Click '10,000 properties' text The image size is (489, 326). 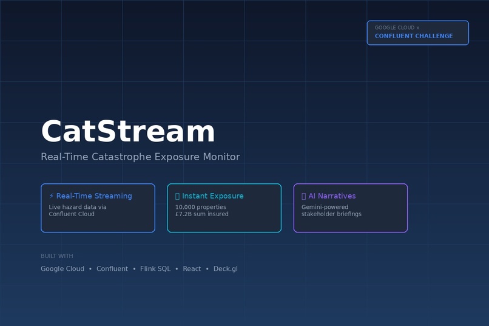coord(201,207)
